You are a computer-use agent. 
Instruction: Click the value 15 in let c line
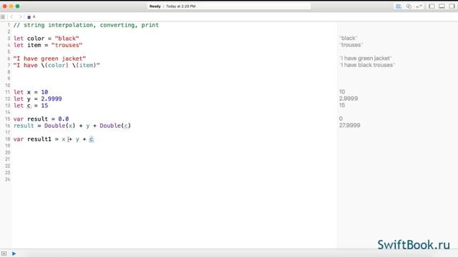pyautogui.click(x=44, y=106)
